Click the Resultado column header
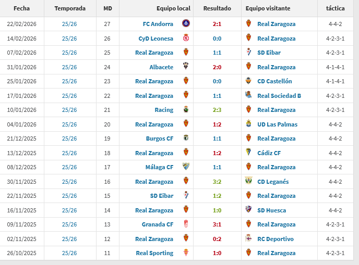This screenshot has width=359, height=265. point(217,8)
